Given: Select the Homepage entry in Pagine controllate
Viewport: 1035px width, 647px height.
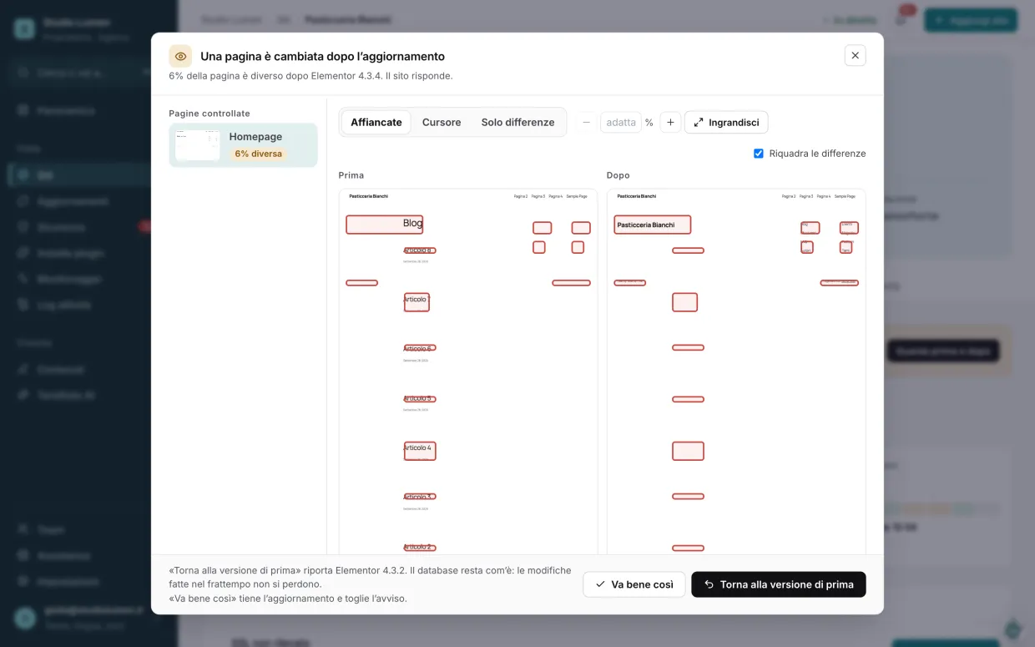Looking at the screenshot, I should 243,145.
